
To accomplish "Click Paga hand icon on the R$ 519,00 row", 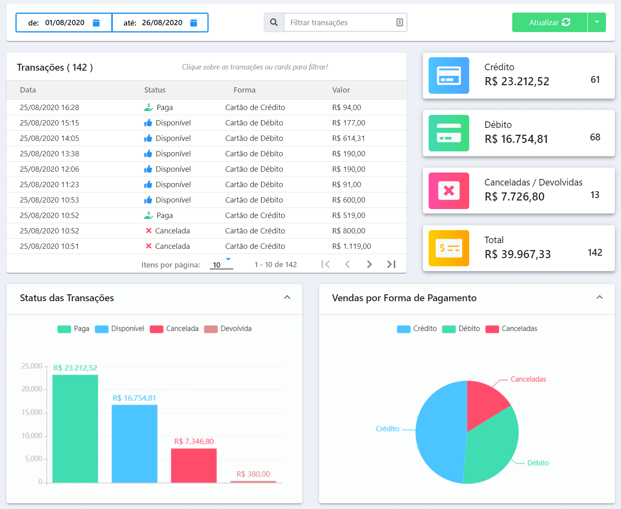I will (148, 215).
